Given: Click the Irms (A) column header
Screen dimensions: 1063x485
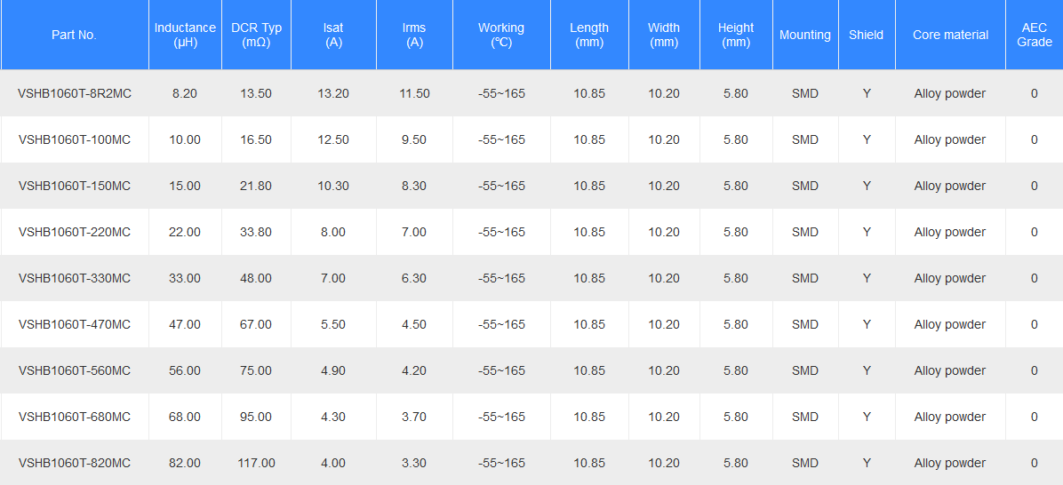Looking at the screenshot, I should click(415, 35).
